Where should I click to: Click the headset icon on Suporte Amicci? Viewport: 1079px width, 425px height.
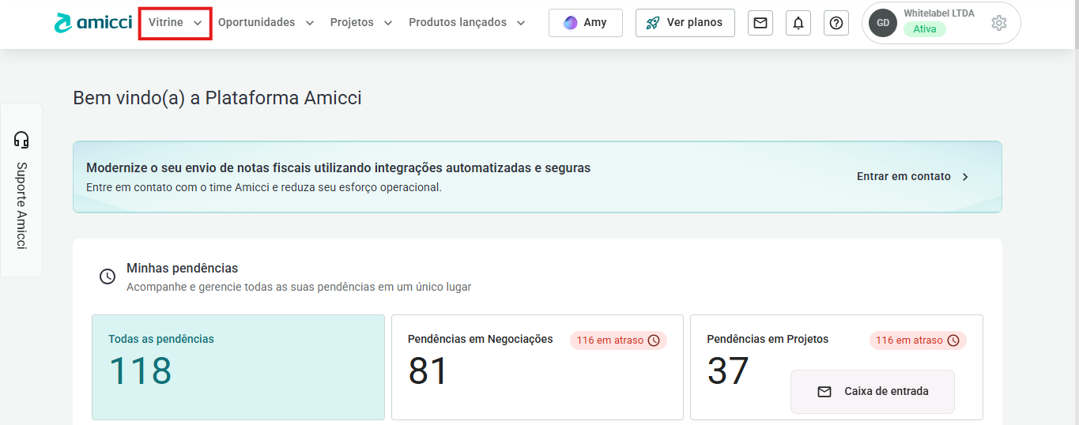click(21, 140)
